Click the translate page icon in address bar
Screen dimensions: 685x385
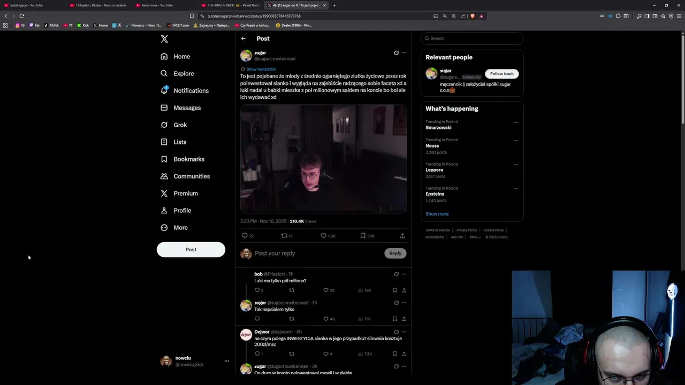pos(444,16)
